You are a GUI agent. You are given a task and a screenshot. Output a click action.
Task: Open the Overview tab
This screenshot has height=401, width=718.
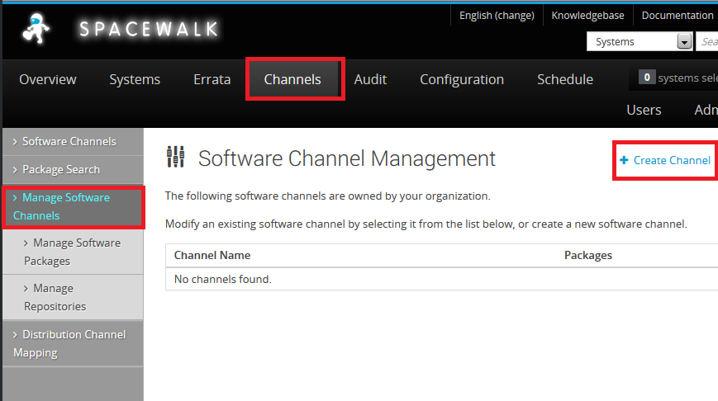pyautogui.click(x=48, y=79)
